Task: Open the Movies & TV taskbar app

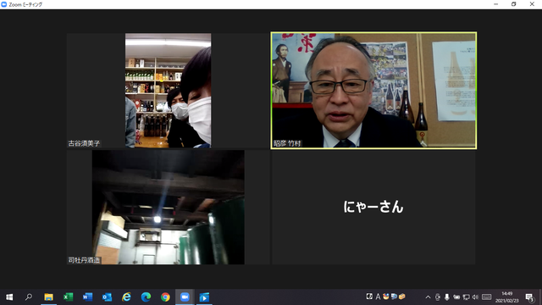Action: click(x=204, y=297)
